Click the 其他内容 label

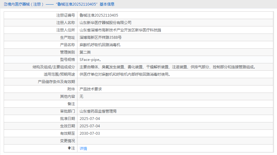[x=68, y=97]
